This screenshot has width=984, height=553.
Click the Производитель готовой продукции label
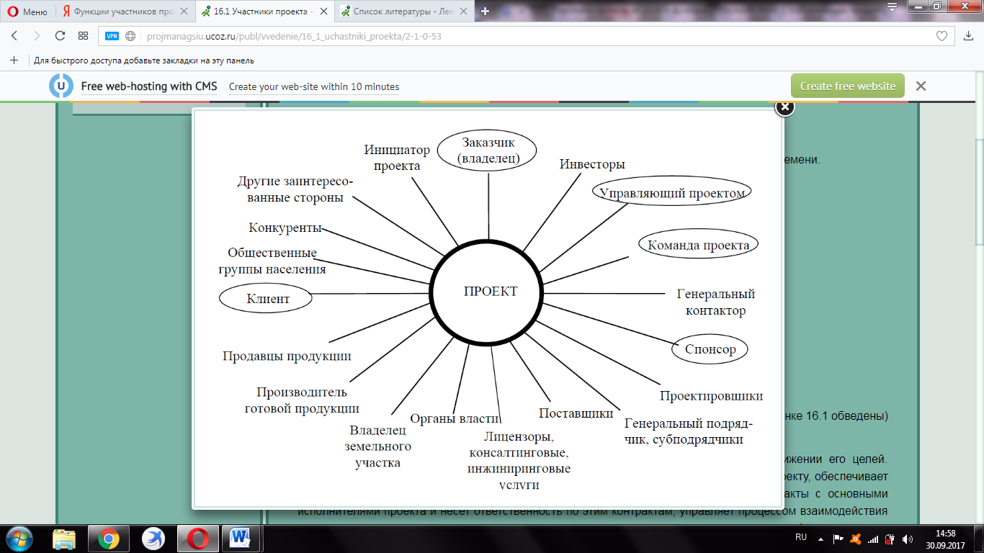coord(302,400)
